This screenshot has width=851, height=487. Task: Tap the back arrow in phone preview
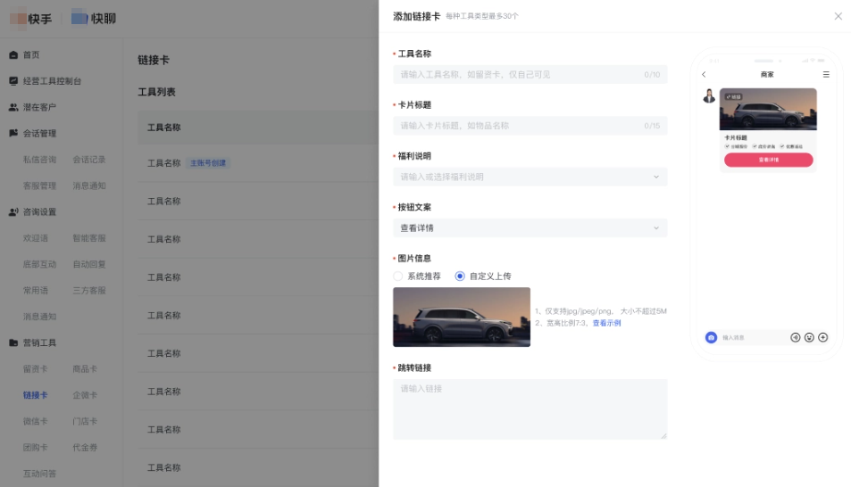[704, 74]
